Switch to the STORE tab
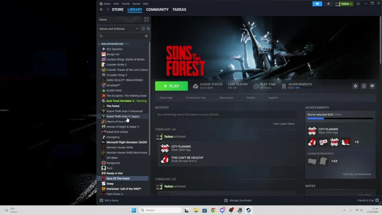382x215 pixels. [117, 10]
